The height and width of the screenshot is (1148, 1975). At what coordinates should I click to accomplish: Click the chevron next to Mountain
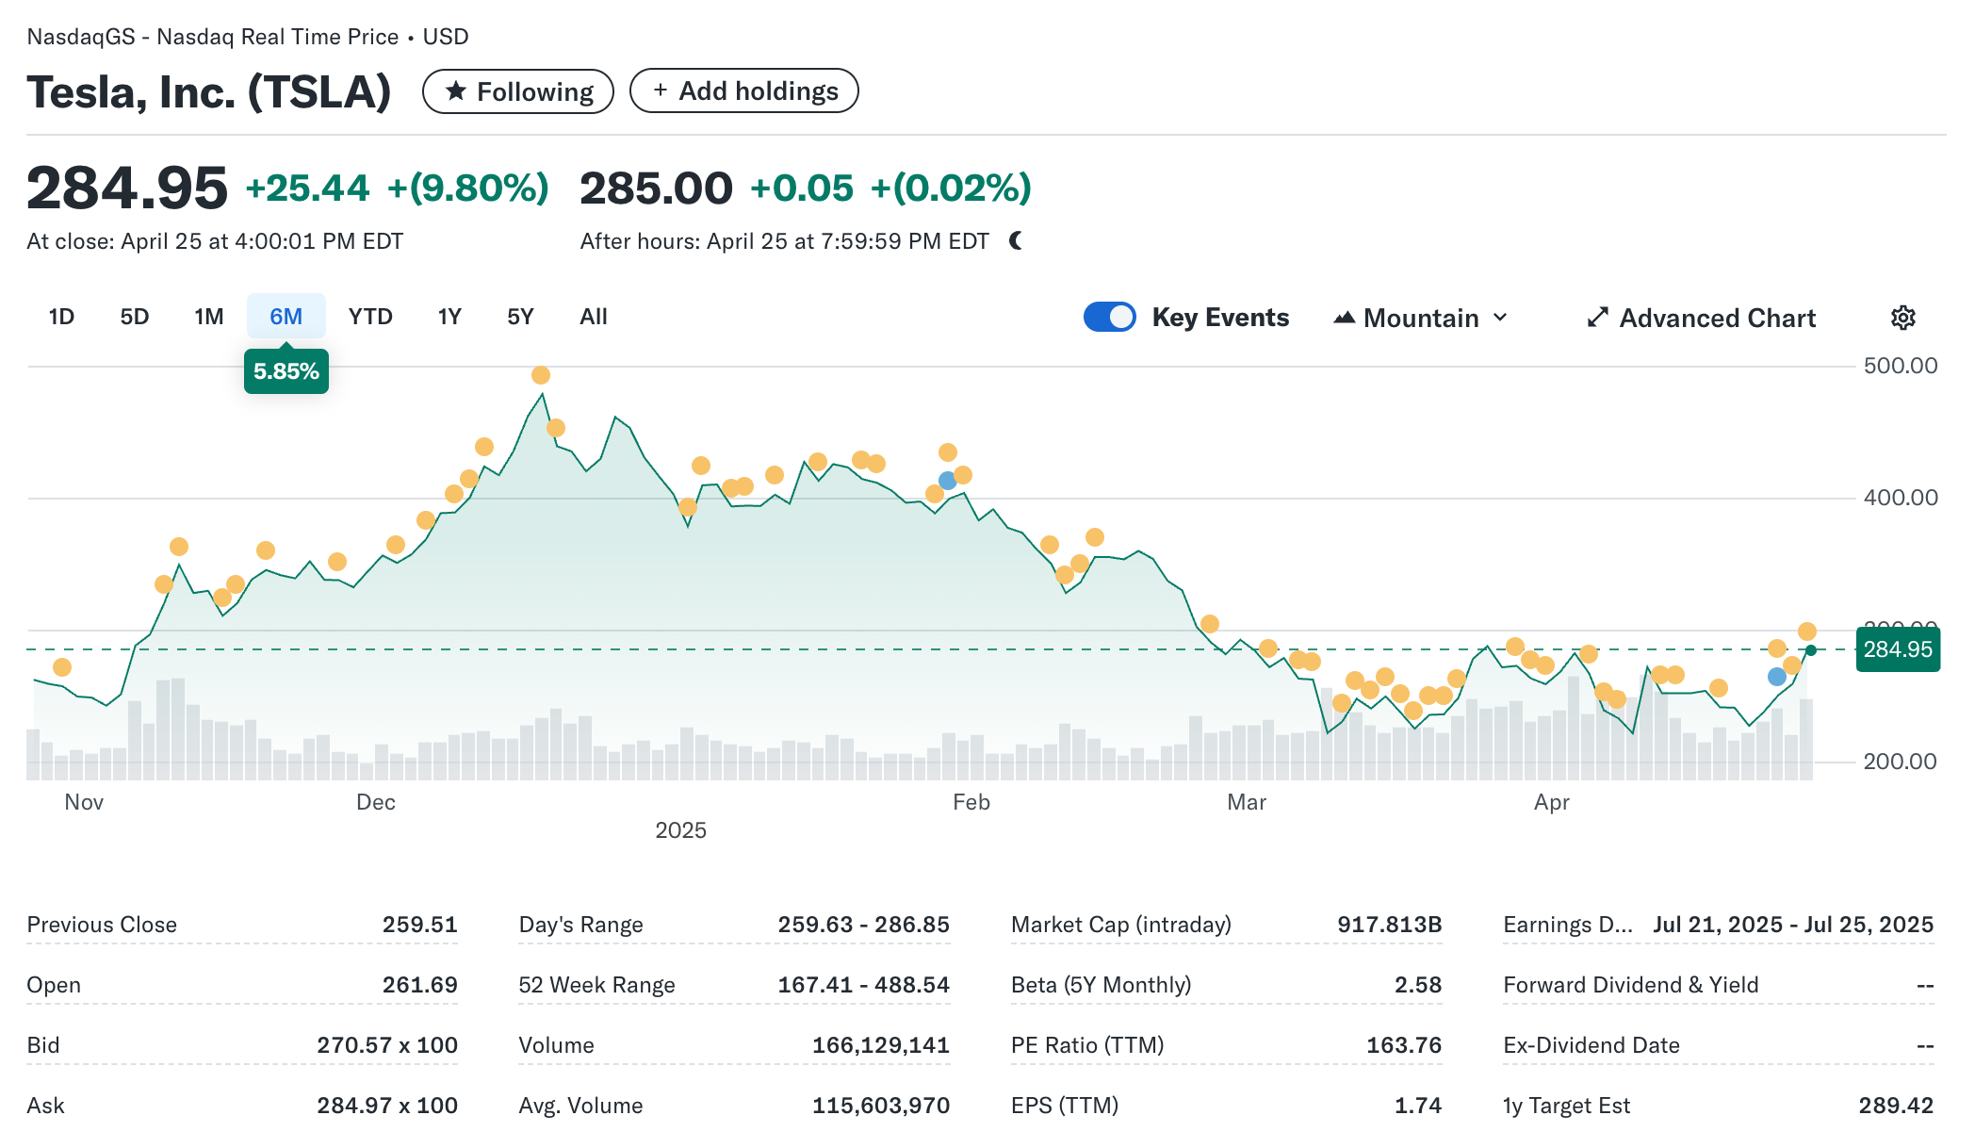pyautogui.click(x=1500, y=318)
